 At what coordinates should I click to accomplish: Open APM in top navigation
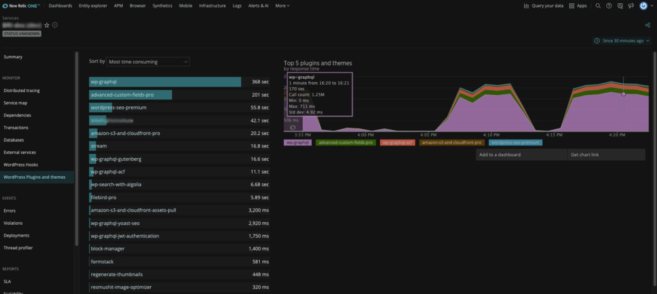click(118, 6)
